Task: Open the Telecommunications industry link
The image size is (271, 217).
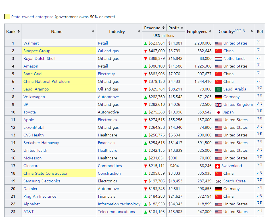Action: [x=116, y=212]
